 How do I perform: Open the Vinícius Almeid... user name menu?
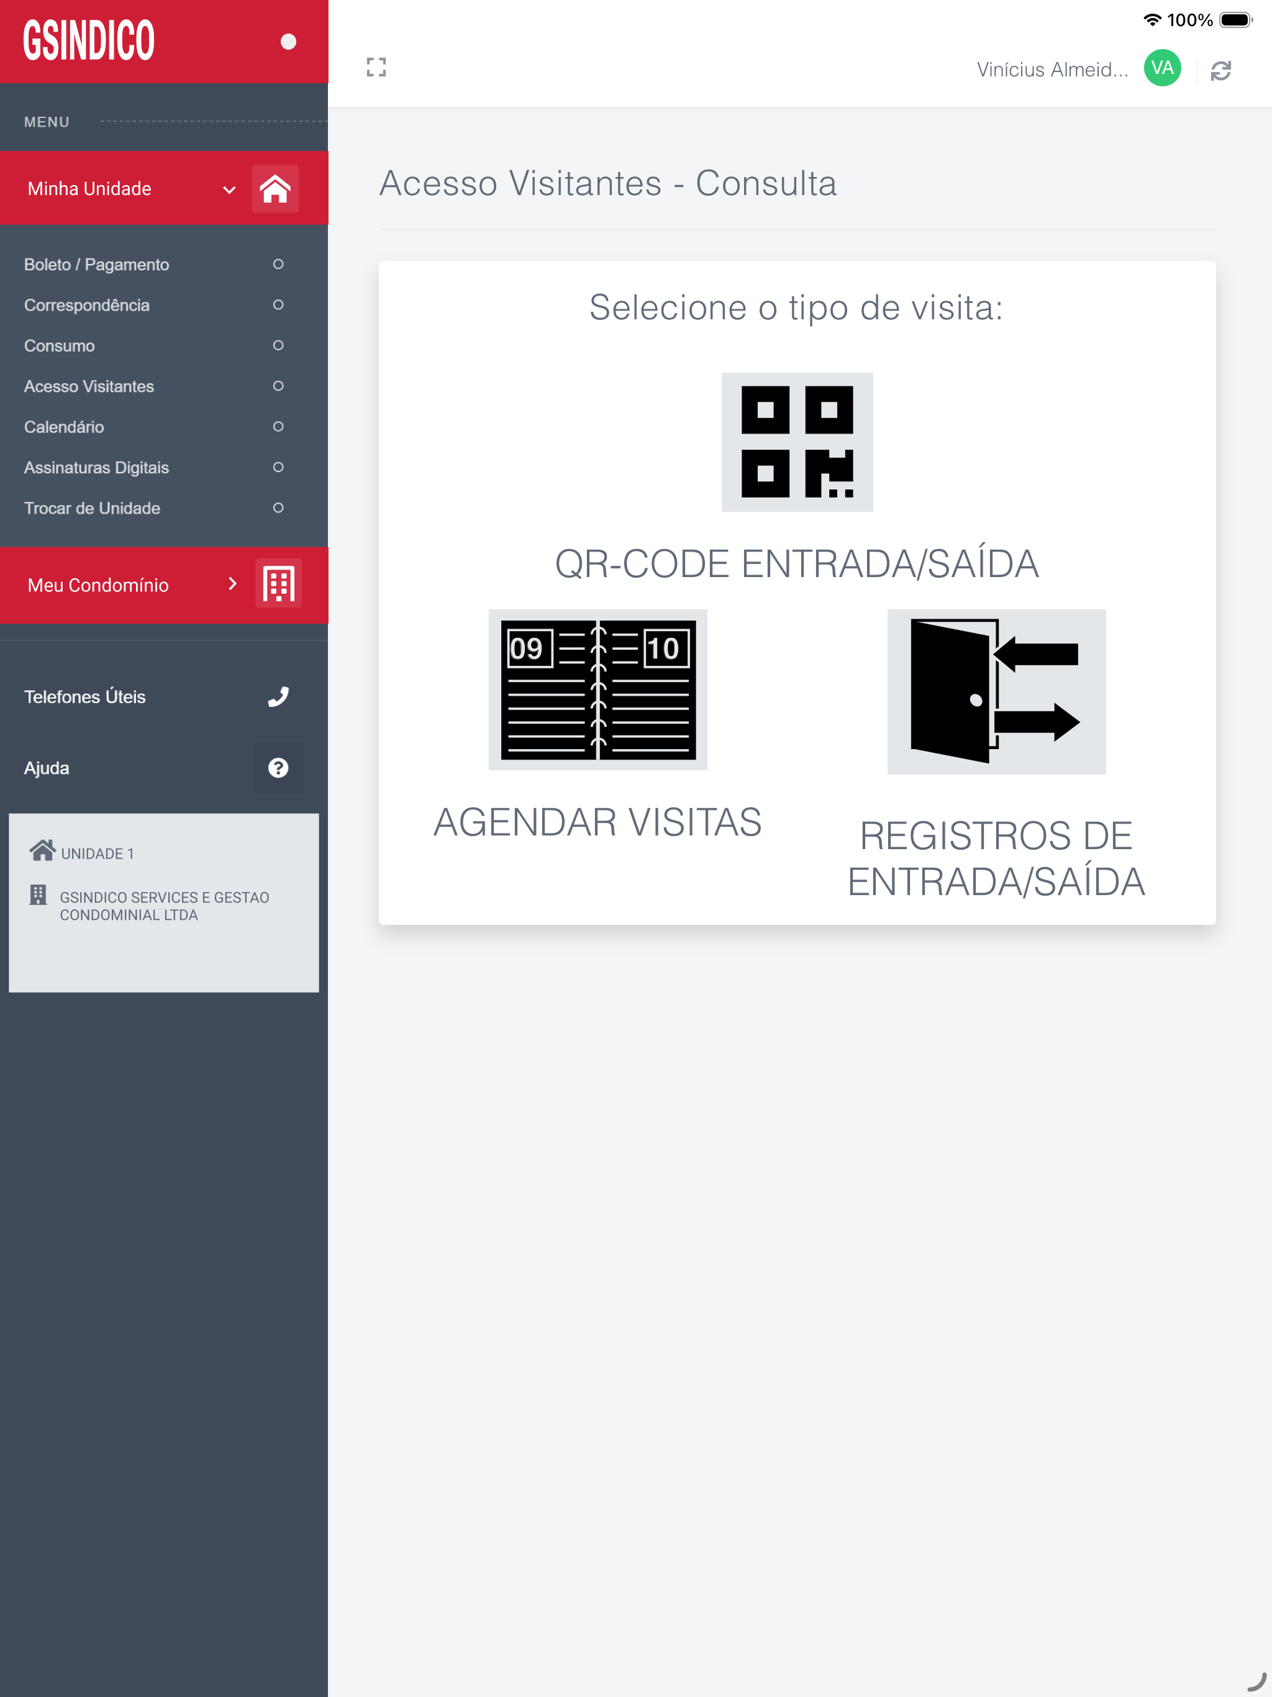click(x=1053, y=70)
